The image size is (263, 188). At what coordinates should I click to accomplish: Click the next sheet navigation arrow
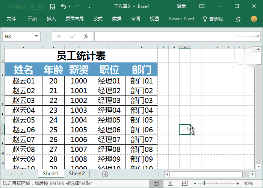[22, 174]
